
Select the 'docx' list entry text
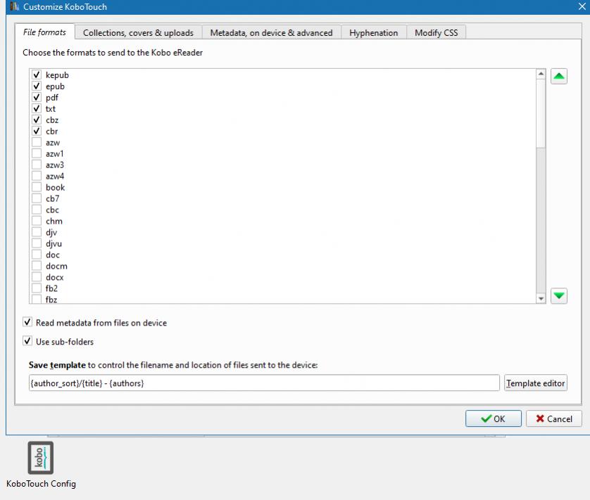(54, 277)
